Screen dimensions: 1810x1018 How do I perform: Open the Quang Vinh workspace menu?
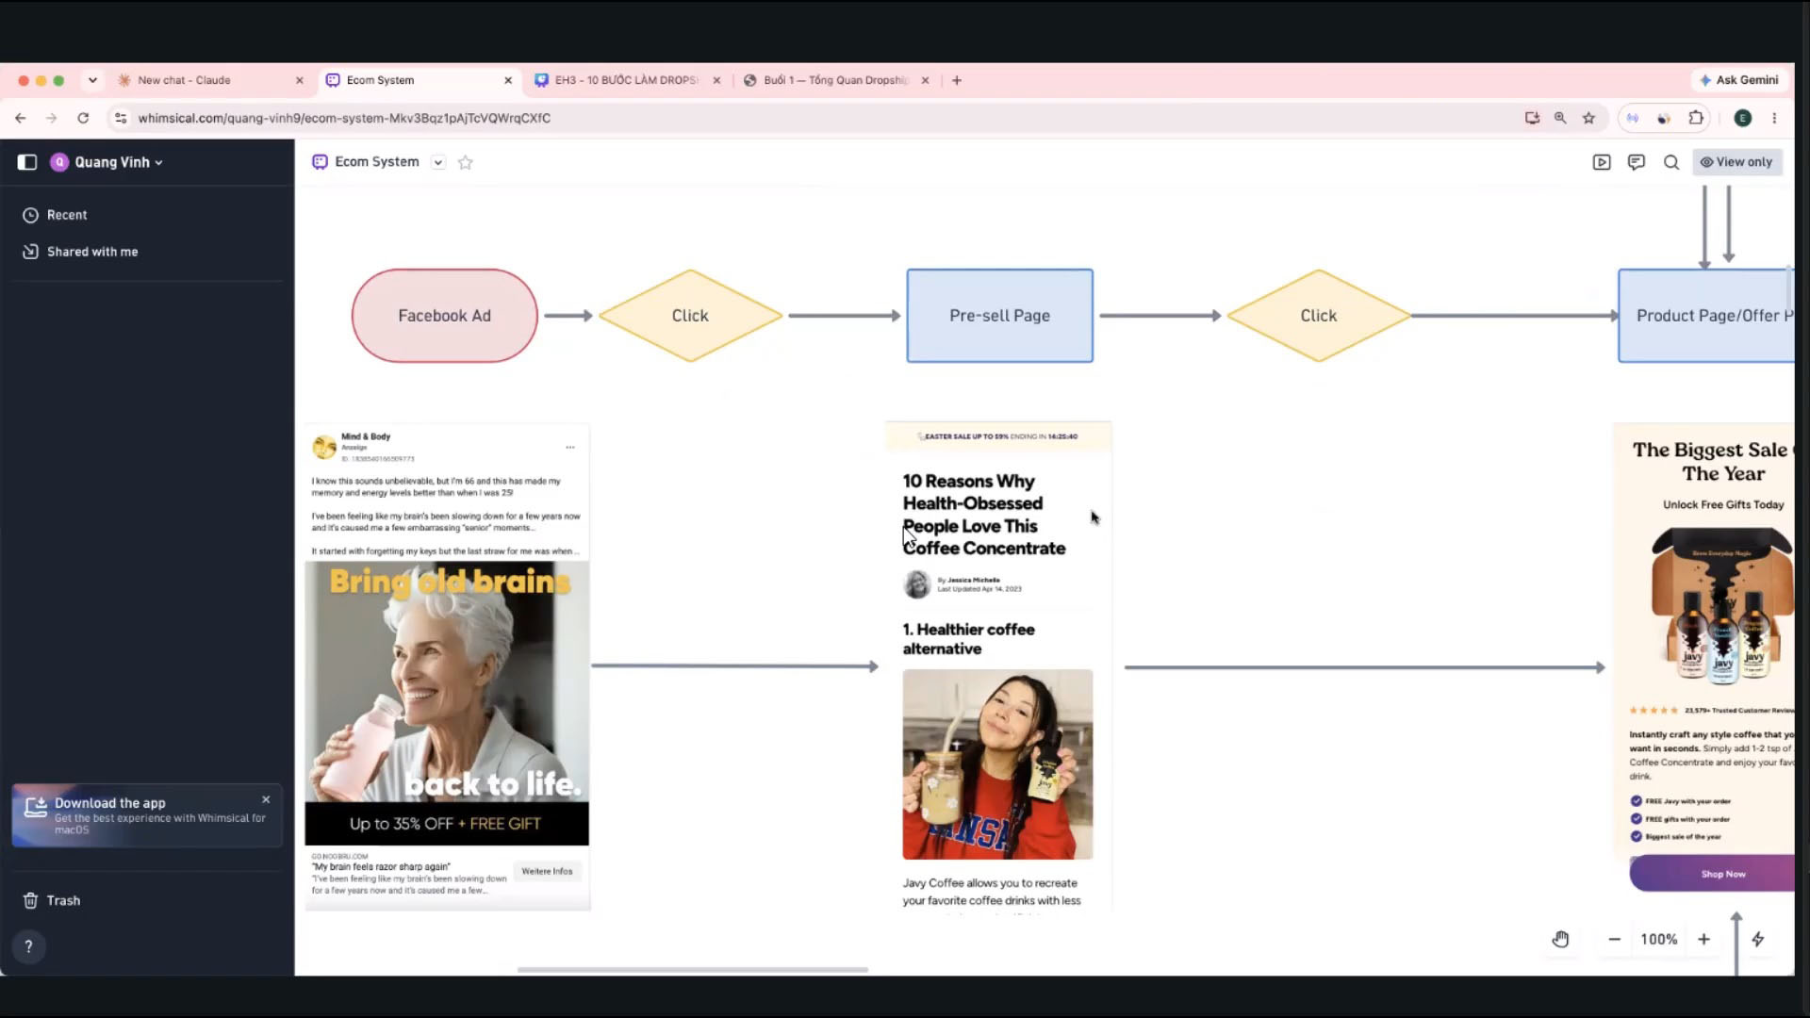[107, 162]
